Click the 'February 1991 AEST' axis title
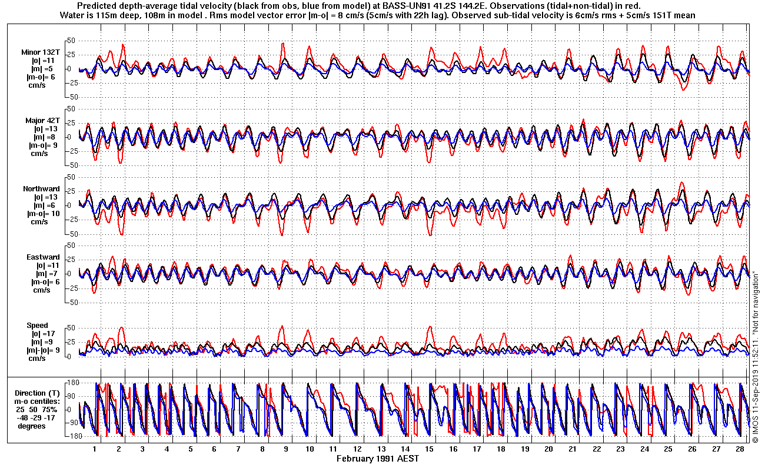This screenshot has width=765, height=471. pos(378,458)
